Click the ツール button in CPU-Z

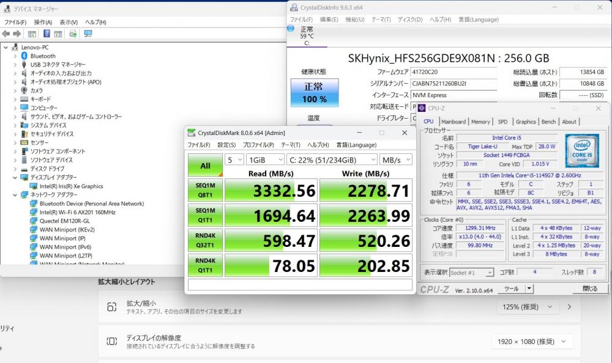(511, 288)
